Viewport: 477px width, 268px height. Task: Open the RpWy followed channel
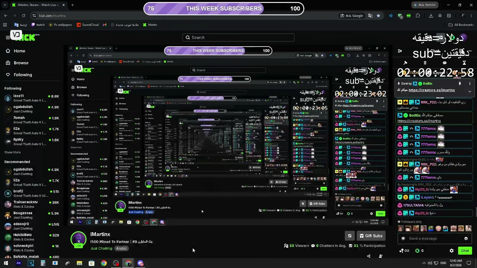(x=32, y=141)
